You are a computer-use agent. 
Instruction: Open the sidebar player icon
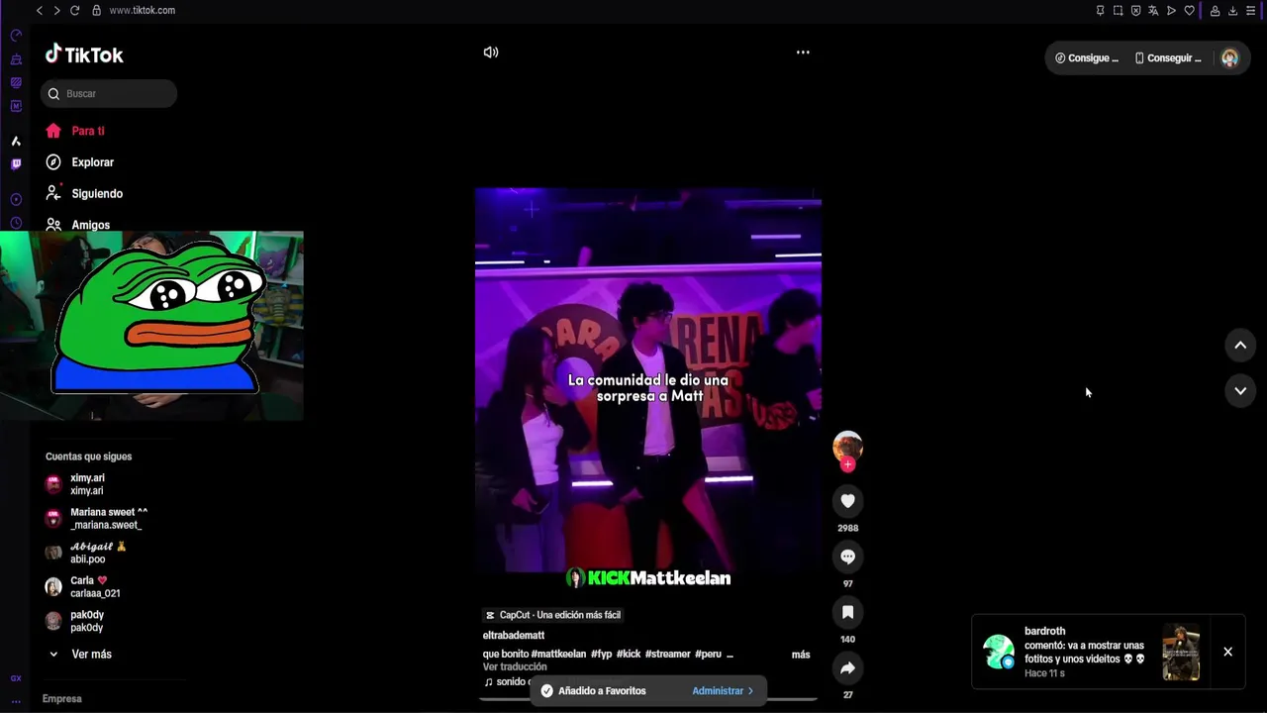pos(16,200)
